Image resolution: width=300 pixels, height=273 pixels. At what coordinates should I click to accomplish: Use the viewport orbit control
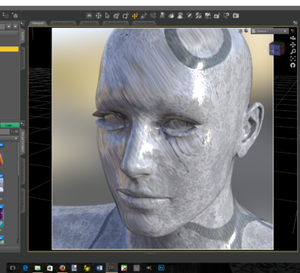click(x=292, y=38)
